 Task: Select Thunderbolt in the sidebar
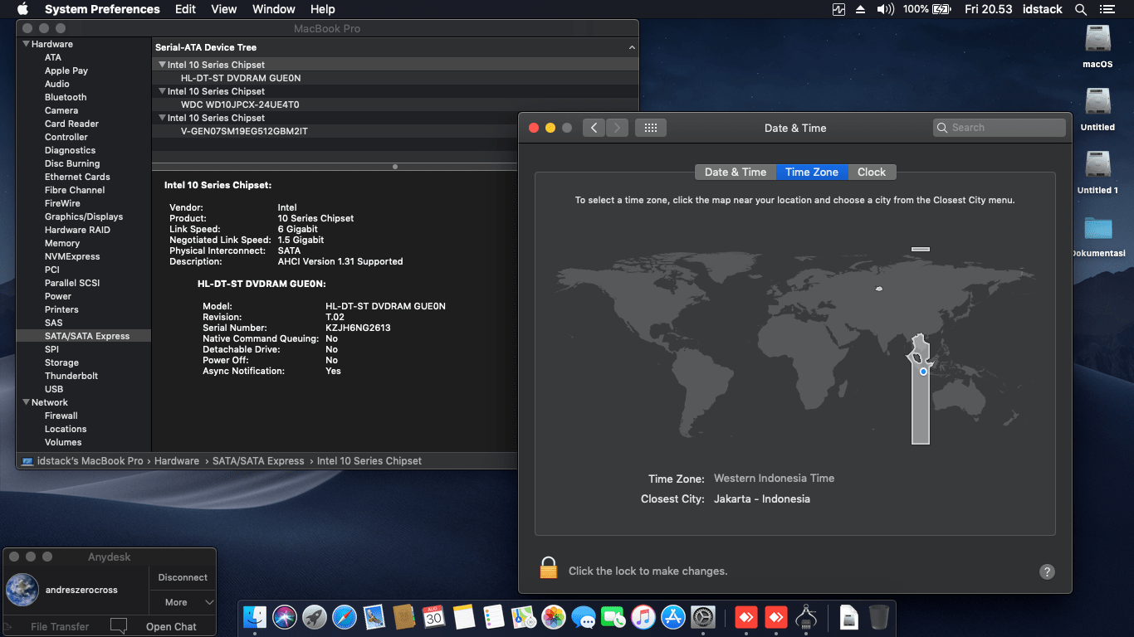coord(71,376)
